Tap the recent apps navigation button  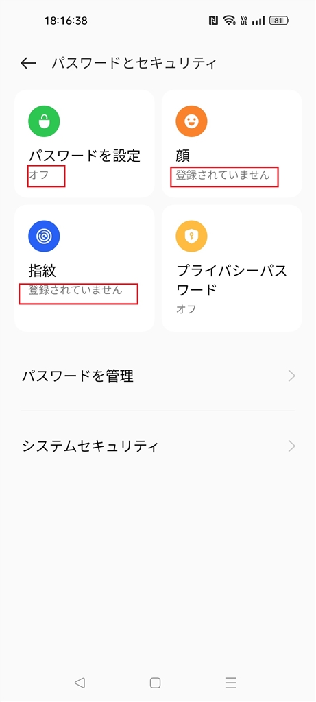230,682
